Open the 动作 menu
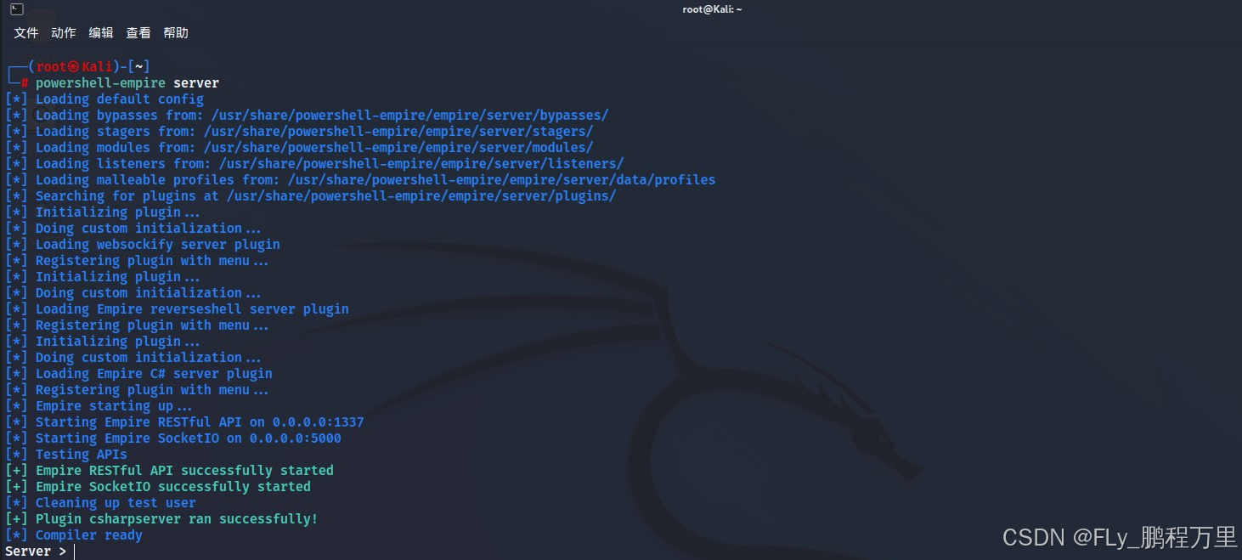 [x=64, y=33]
